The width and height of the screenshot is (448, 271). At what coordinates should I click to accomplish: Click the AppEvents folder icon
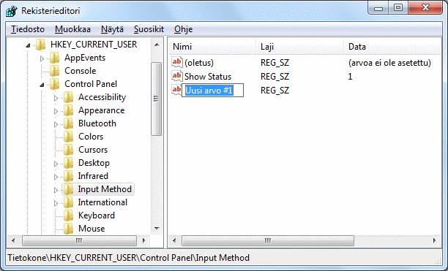54,58
